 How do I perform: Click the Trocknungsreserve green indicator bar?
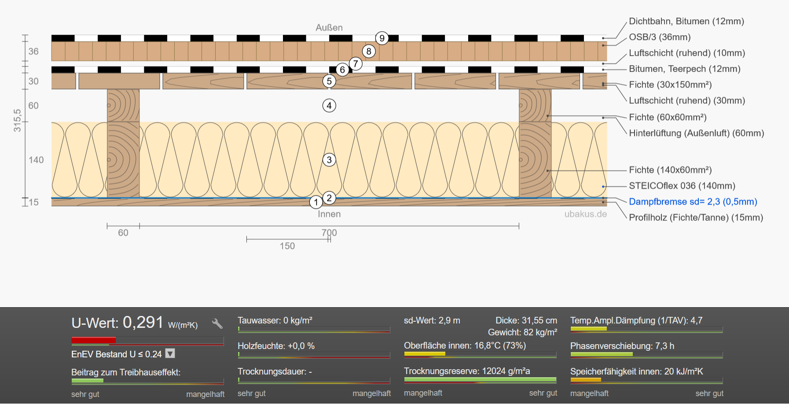480,379
